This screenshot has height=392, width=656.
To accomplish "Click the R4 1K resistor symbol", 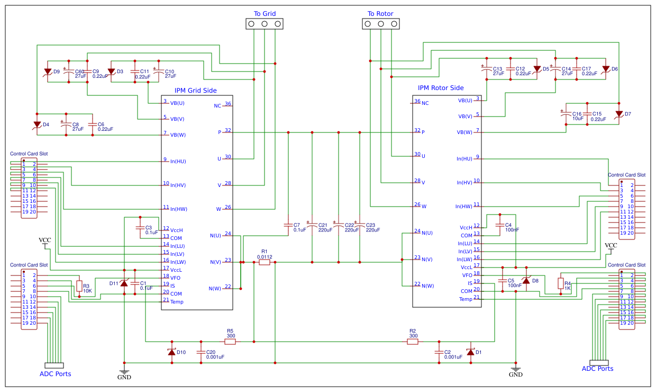I will click(x=561, y=283).
